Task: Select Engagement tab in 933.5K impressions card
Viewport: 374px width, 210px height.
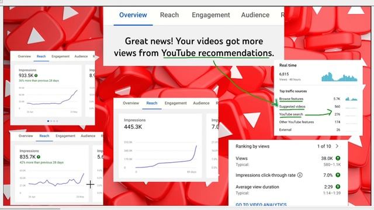Action: pos(60,57)
